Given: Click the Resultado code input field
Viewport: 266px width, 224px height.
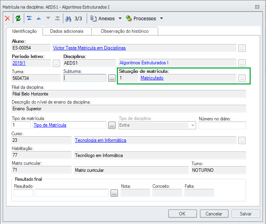Looking at the screenshot, I should (23, 193).
